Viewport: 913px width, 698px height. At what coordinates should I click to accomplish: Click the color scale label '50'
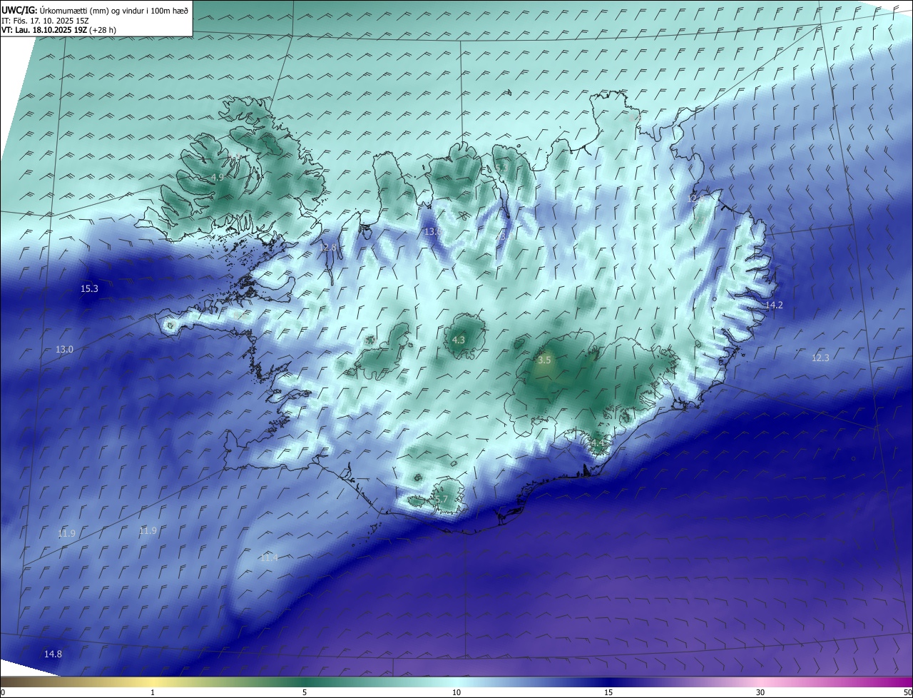click(x=908, y=693)
